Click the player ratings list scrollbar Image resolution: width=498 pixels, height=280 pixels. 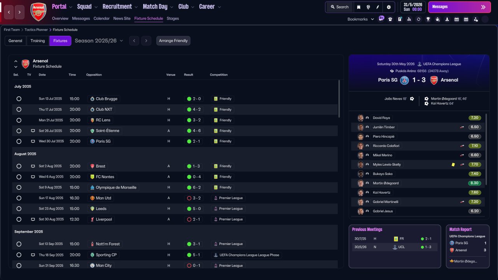tap(486, 149)
